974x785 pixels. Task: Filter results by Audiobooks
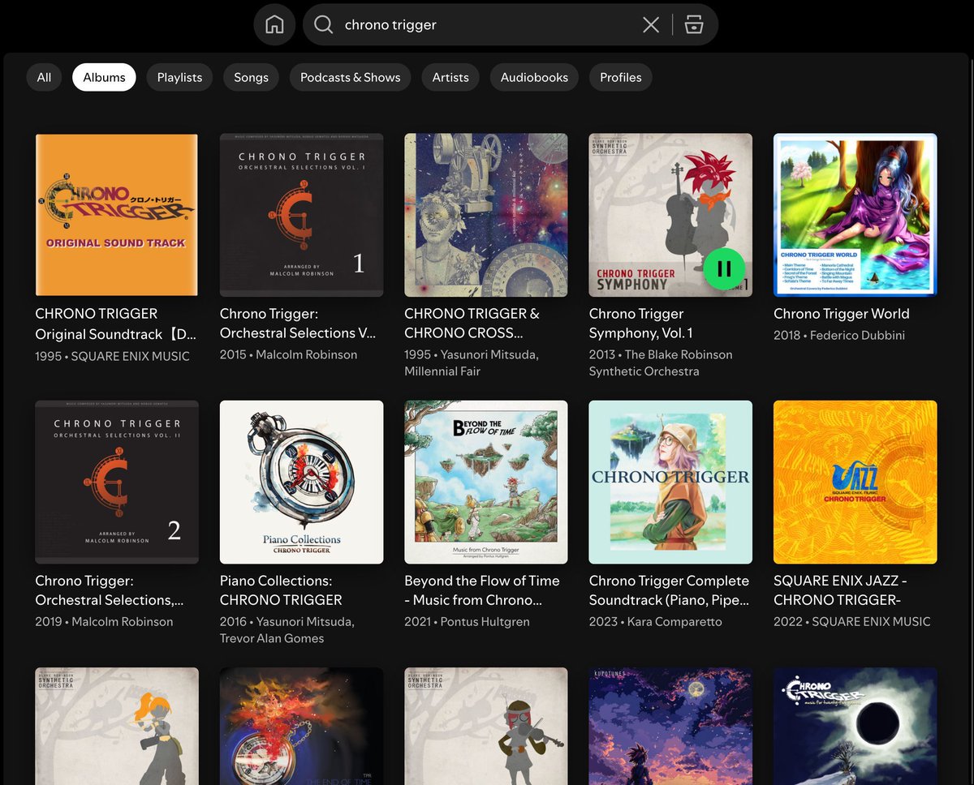coord(533,77)
